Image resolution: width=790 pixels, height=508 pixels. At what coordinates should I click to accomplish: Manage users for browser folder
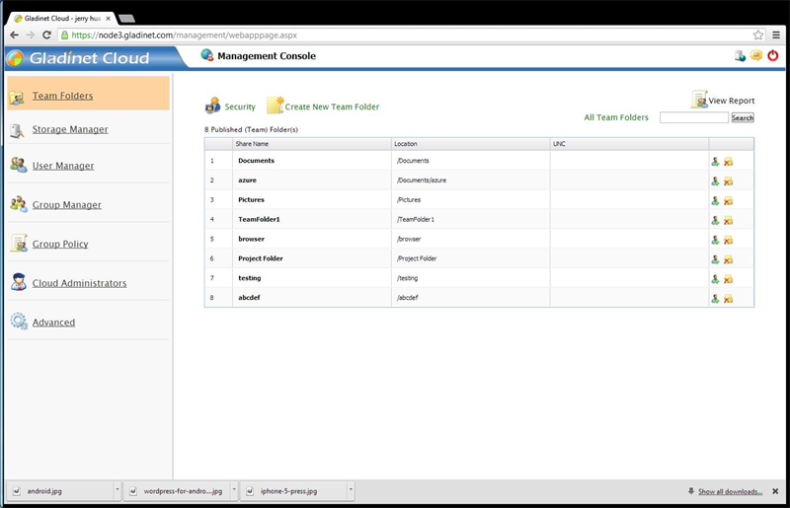coord(715,240)
